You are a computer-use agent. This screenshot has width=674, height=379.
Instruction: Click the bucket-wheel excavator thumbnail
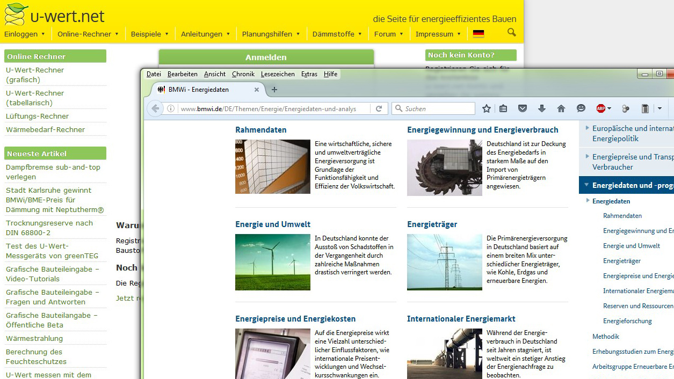445,167
